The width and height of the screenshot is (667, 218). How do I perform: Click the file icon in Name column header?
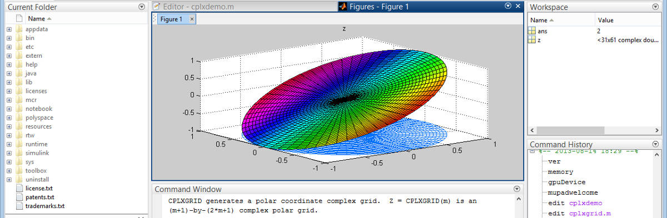(x=19, y=18)
